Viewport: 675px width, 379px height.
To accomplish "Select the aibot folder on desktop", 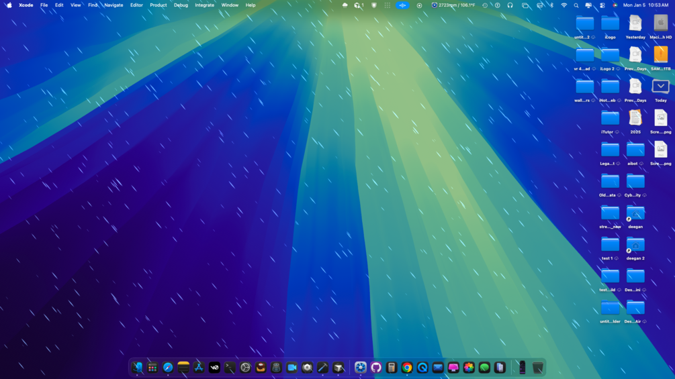I will pyautogui.click(x=635, y=150).
